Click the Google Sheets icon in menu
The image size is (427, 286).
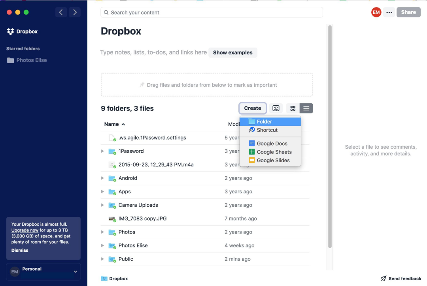tap(251, 151)
